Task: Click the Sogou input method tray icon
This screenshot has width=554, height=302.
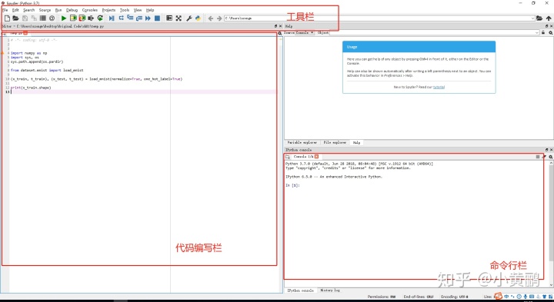Action: (x=498, y=297)
